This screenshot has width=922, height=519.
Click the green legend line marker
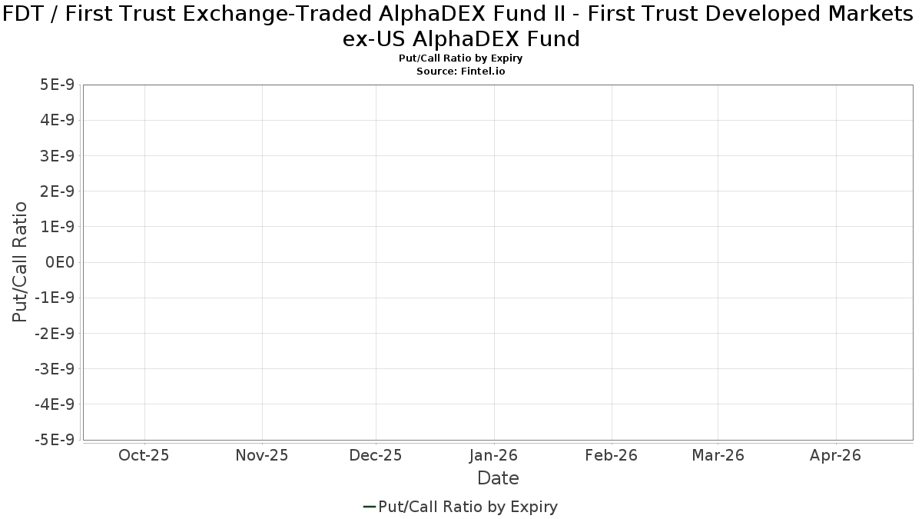[x=369, y=507]
